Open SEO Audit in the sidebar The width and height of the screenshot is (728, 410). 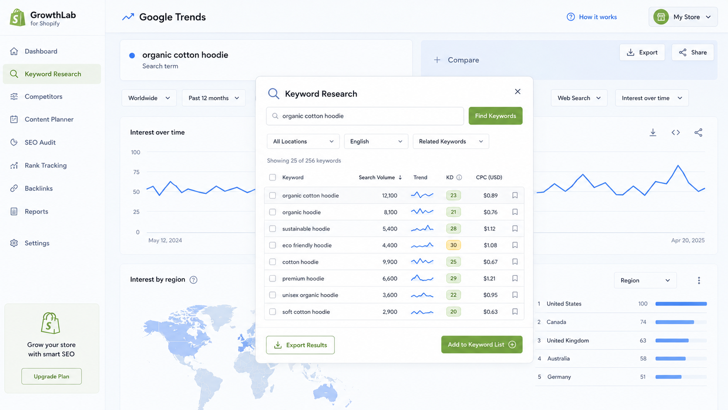point(52,142)
